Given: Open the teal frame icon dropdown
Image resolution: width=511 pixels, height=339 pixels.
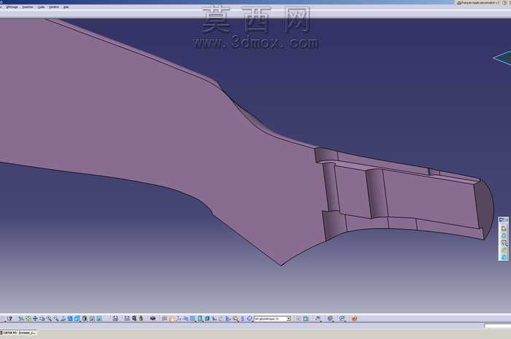Looking at the screenshot, I should point(342,319).
